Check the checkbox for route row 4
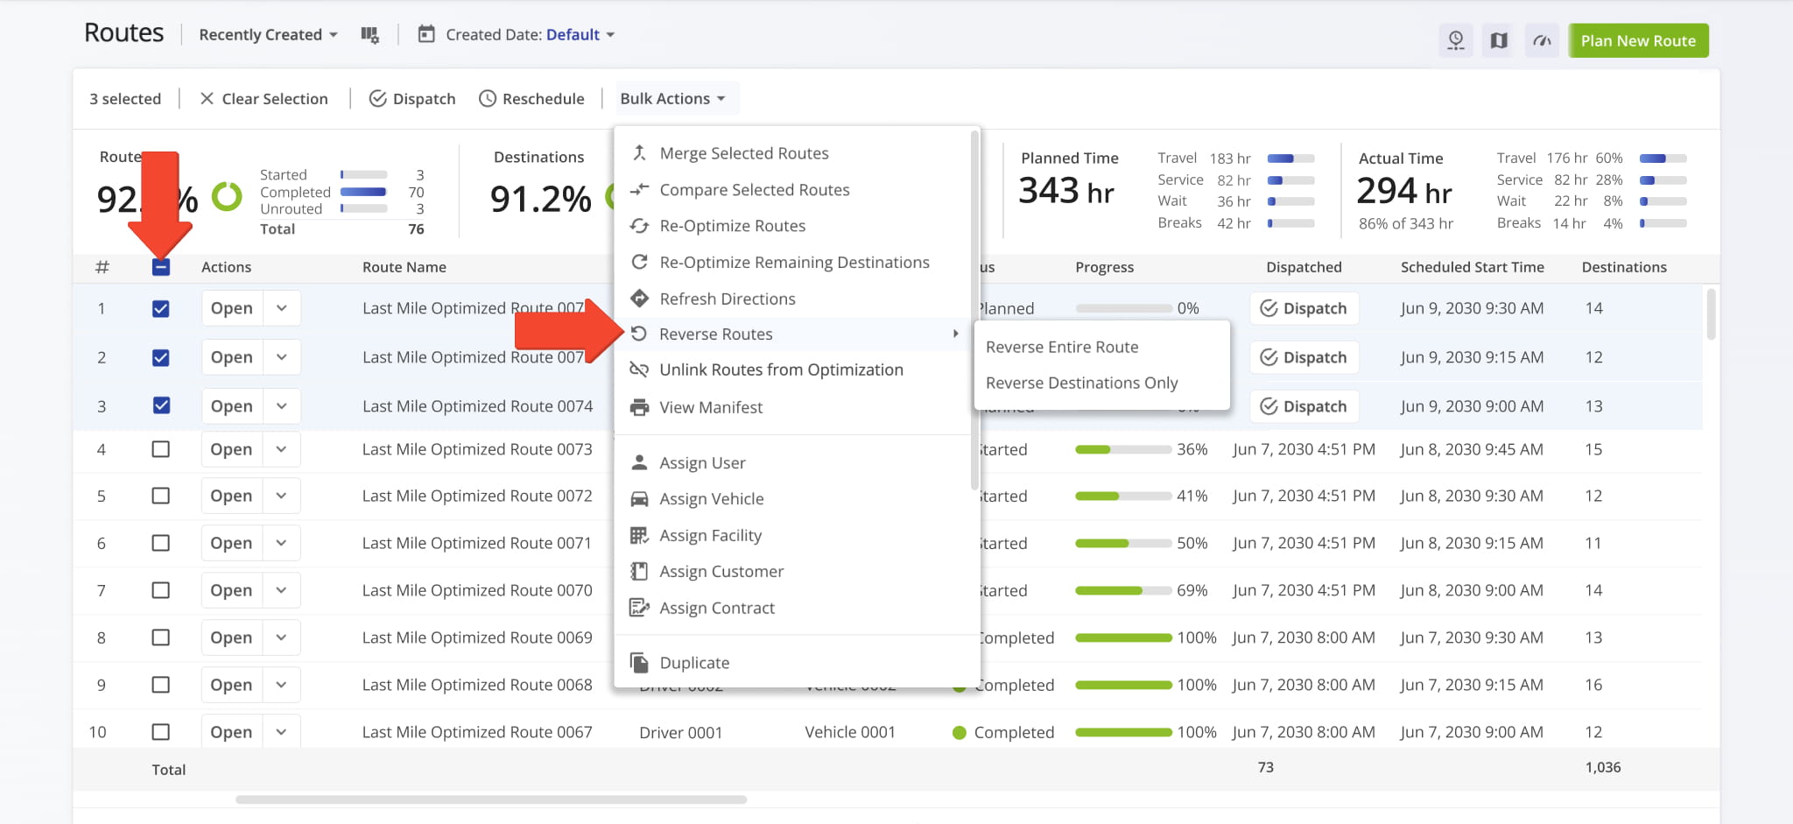This screenshot has height=824, width=1793. coord(160,449)
